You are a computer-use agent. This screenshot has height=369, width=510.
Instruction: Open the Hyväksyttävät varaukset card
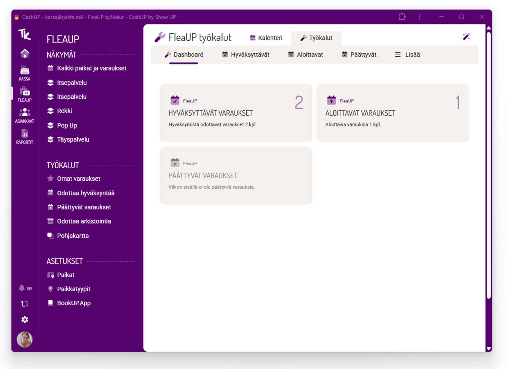point(236,113)
